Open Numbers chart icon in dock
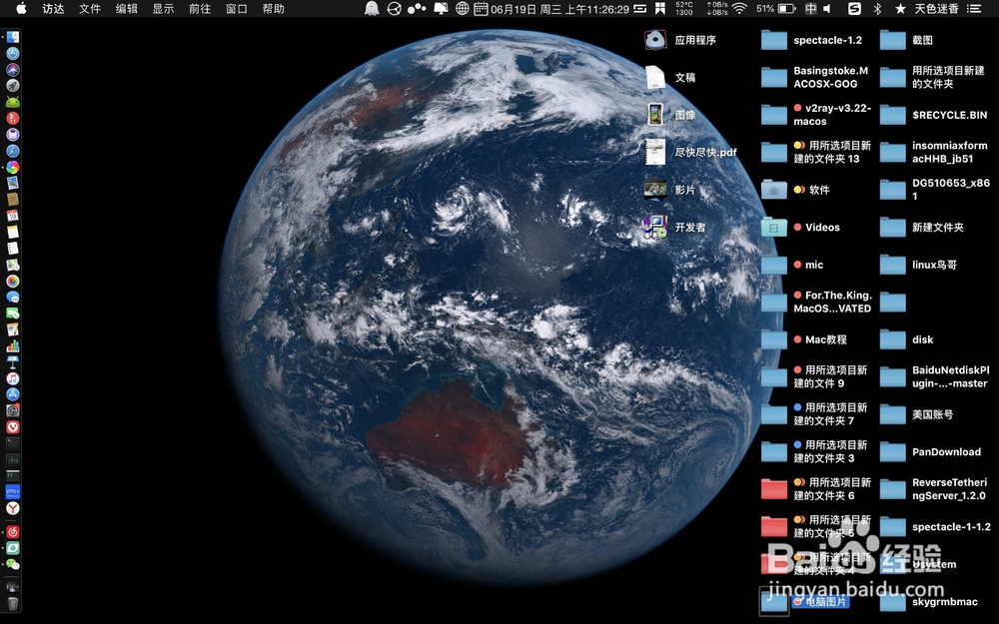This screenshot has height=624, width=999. pyautogui.click(x=13, y=345)
